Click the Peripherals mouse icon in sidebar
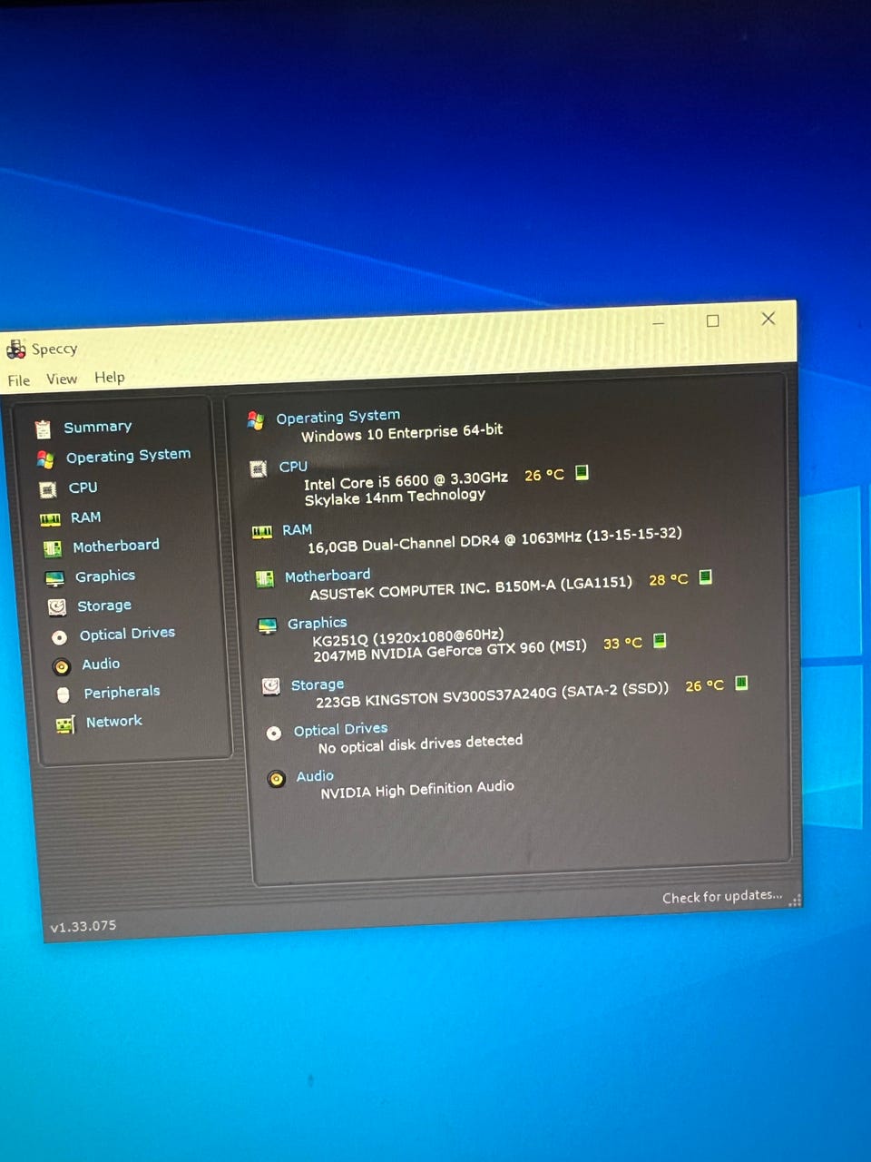 (64, 695)
